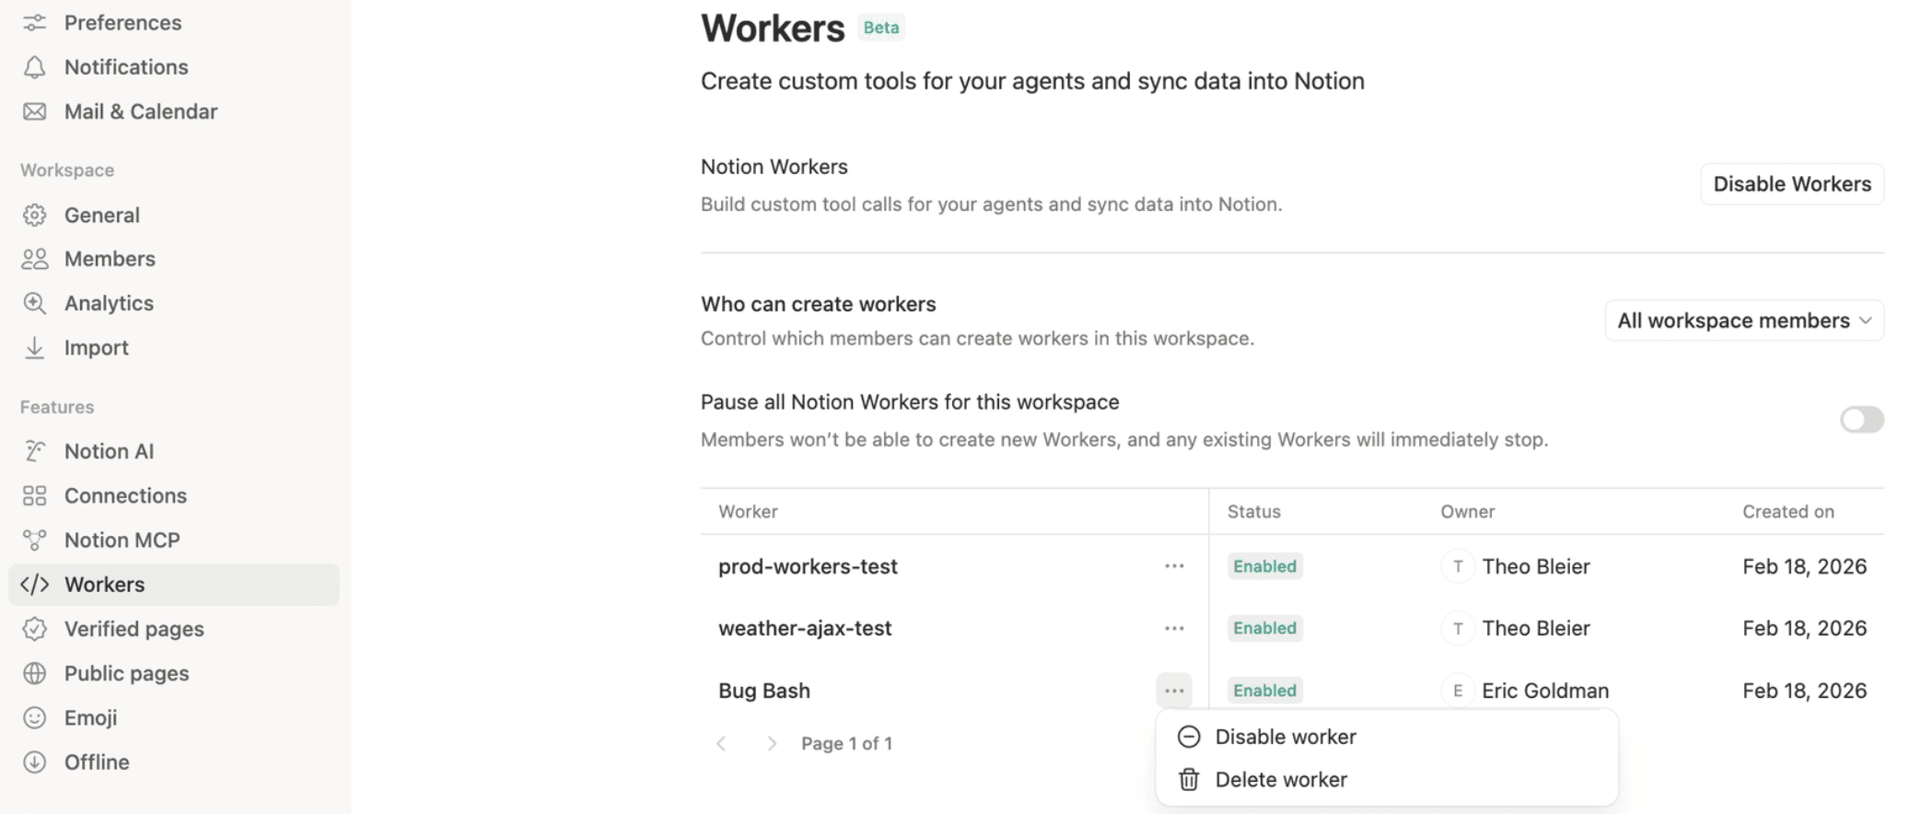The height and width of the screenshot is (814, 1932).
Task: Click the Members people icon
Action: [34, 259]
